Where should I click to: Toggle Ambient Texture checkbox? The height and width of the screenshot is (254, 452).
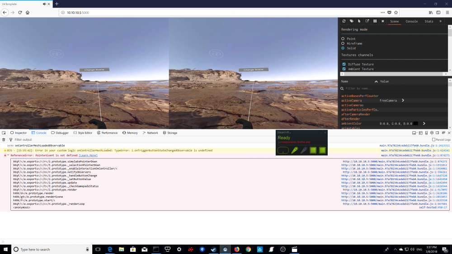[344, 69]
